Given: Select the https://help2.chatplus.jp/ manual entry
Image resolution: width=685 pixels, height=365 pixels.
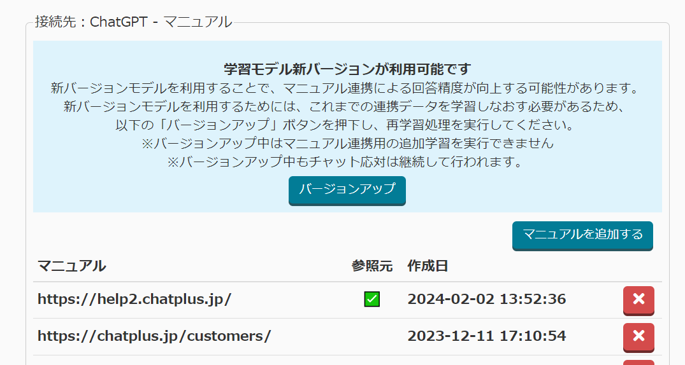Looking at the screenshot, I should click(x=134, y=300).
